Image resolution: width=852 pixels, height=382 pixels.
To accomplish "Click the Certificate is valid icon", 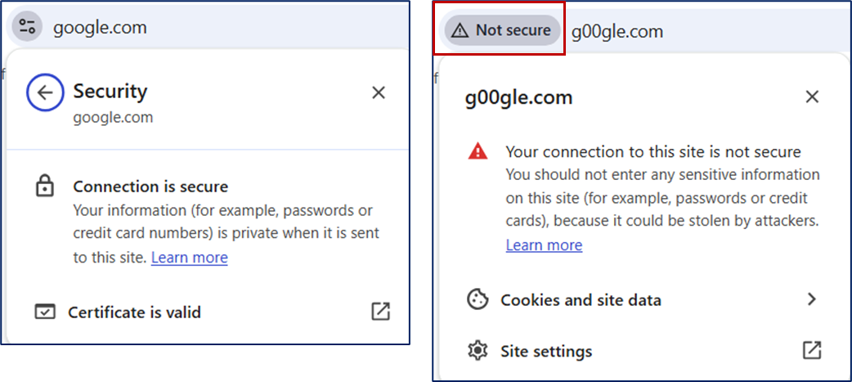I will coord(45,312).
